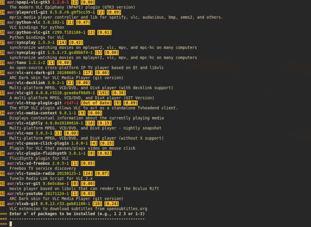The width and height of the screenshot is (311, 227).
Task: Click the red version r147-1
Action: click(71, 103)
